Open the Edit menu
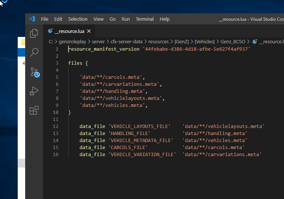The height and width of the screenshot is (199, 284). [x=58, y=19]
